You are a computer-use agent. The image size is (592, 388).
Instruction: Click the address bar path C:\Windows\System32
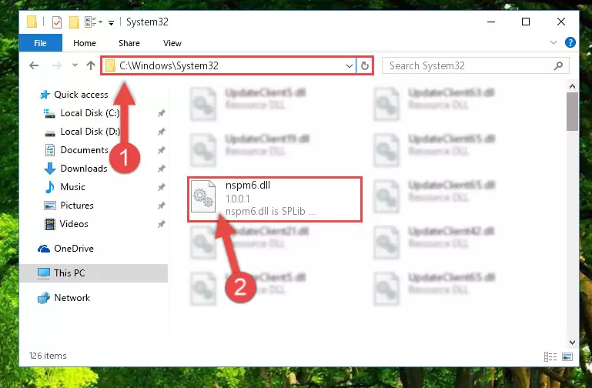coord(169,65)
